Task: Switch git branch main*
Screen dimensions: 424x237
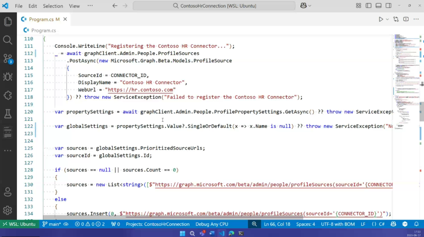Action: coord(52,224)
